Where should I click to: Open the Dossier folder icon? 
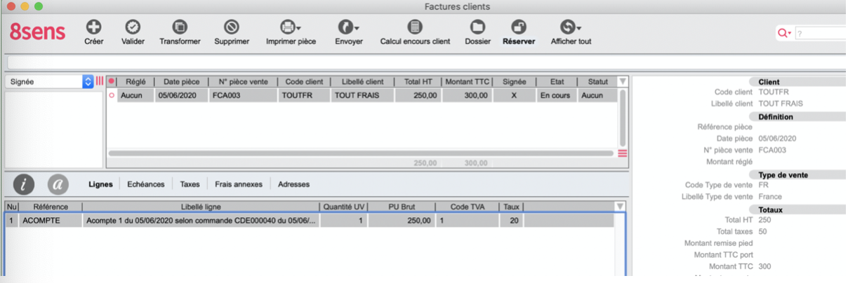[x=477, y=27]
